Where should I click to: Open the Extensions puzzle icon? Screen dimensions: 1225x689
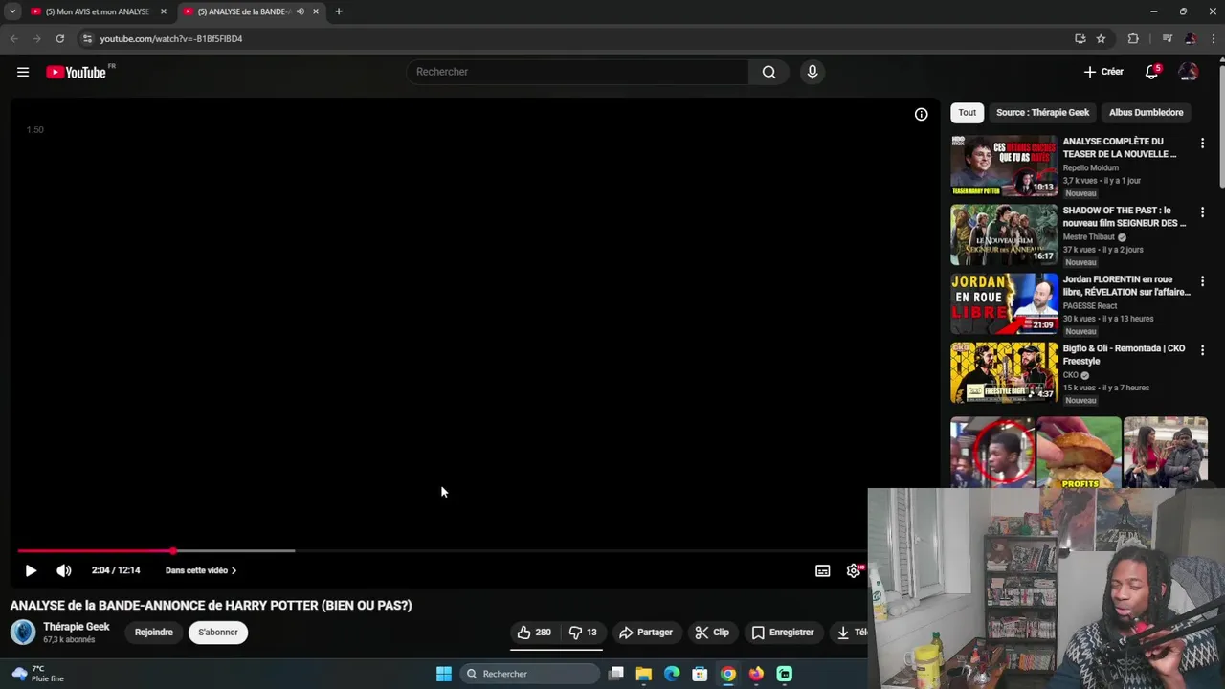[x=1133, y=38]
